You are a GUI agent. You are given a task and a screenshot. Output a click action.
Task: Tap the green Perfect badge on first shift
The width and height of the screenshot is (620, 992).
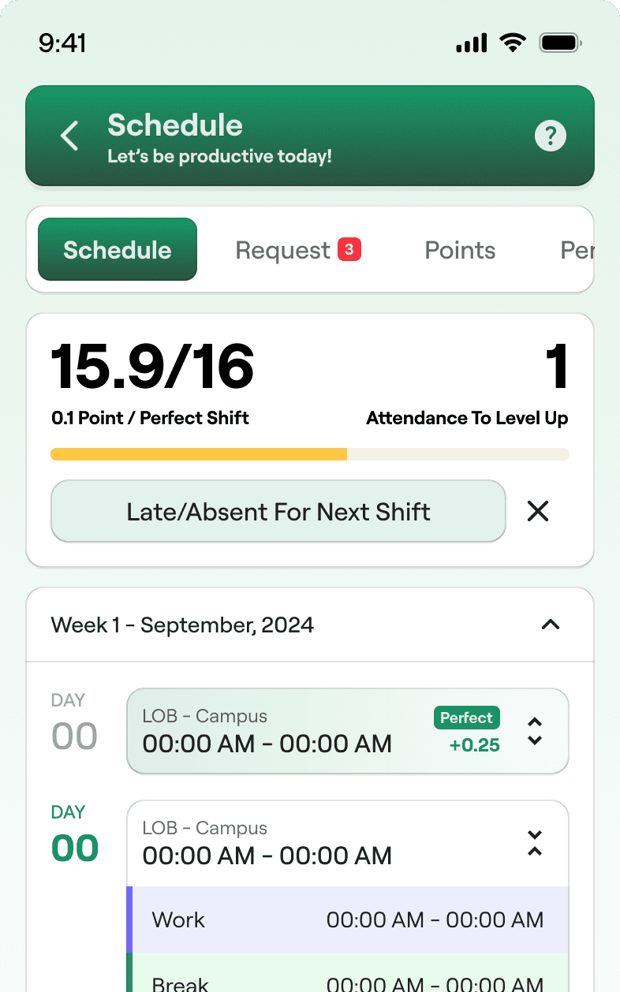click(x=466, y=718)
